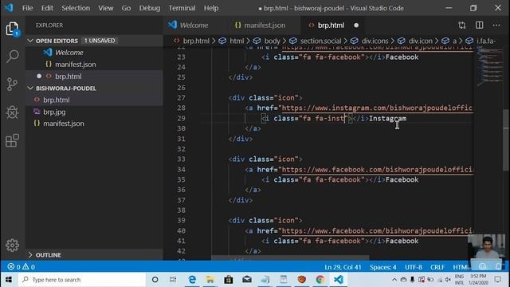Open File Explorer from taskbar
The height and width of the screenshot is (287, 510).
tap(210, 280)
